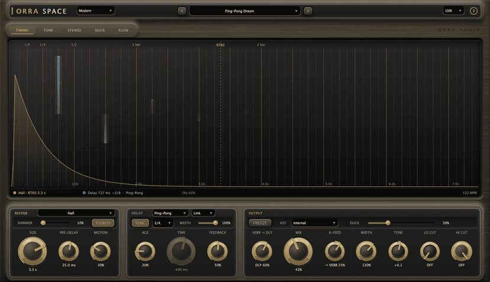The width and height of the screenshot is (490, 282).
Task: Open the Key source Internal dropdown
Action: coord(314,223)
